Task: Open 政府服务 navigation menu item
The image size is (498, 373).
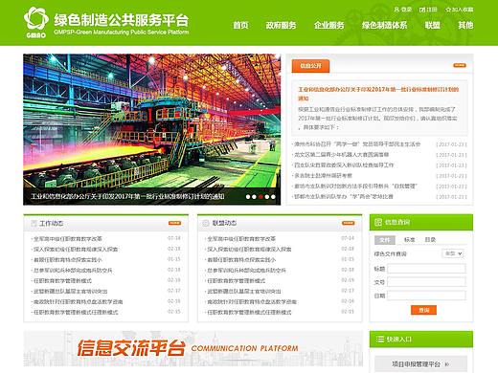Action: [281, 25]
